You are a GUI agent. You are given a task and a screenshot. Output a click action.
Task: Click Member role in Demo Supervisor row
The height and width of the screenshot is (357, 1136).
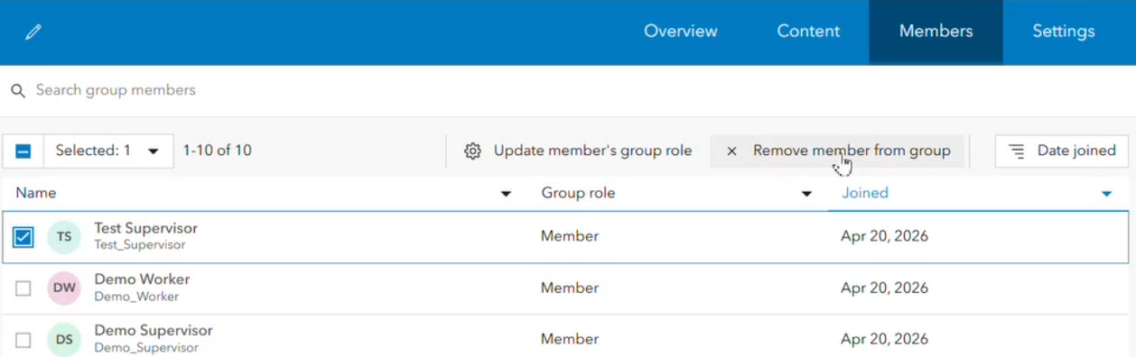click(x=570, y=340)
